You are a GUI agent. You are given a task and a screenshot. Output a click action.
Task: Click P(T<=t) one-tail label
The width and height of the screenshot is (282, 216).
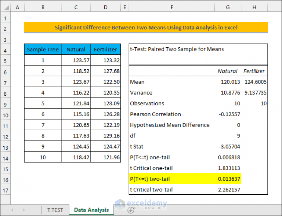(x=150, y=157)
